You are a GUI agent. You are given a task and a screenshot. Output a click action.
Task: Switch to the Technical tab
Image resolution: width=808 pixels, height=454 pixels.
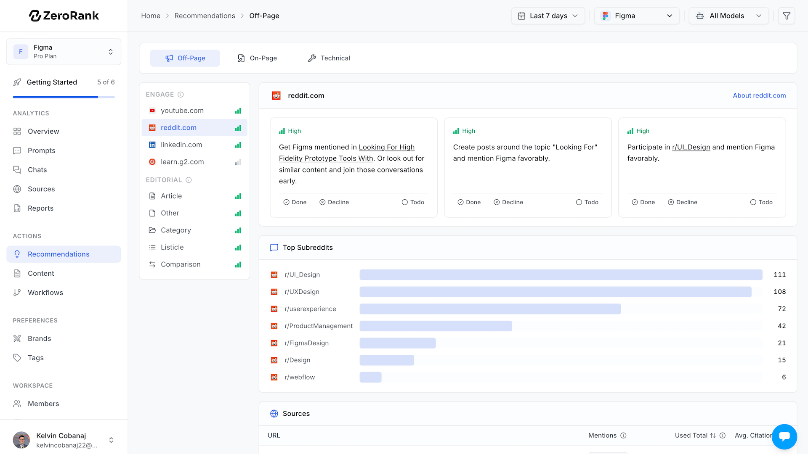329,58
